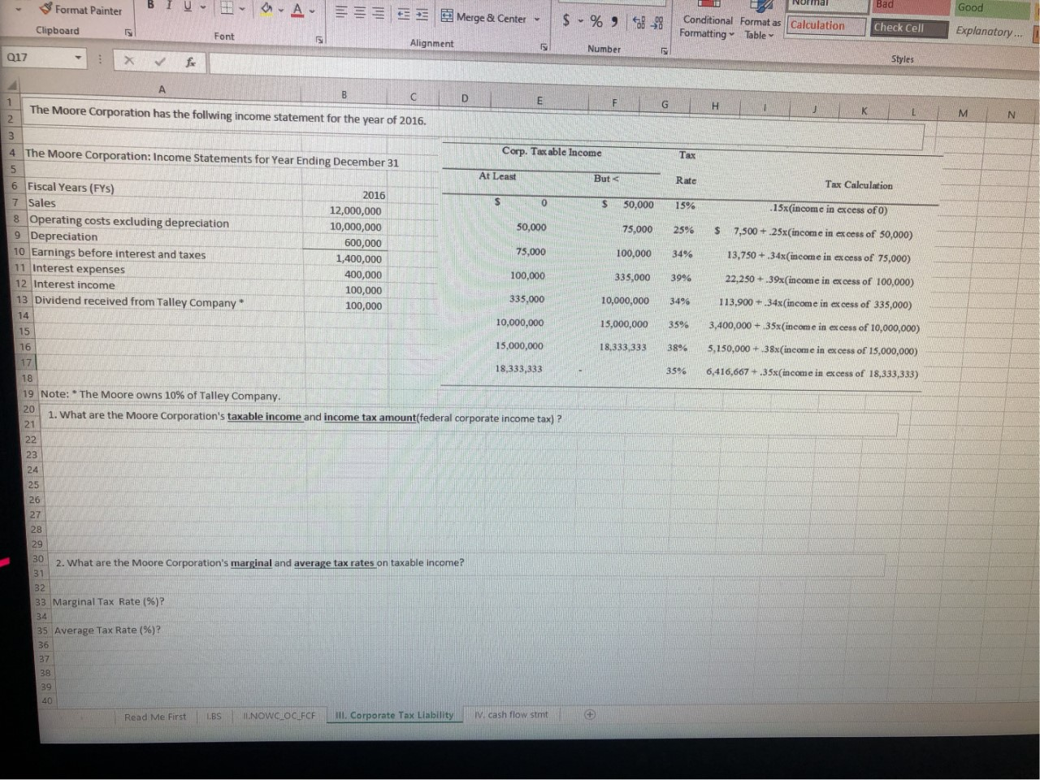This screenshot has height=780, width=1040.
Task: Open Insert Function fx dialog
Action: 189,62
